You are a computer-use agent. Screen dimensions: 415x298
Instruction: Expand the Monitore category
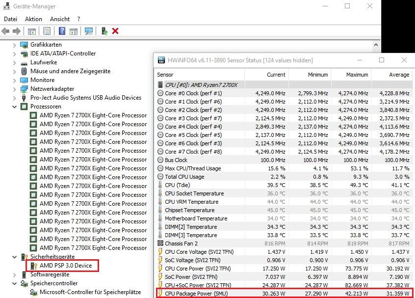pyautogui.click(x=15, y=81)
